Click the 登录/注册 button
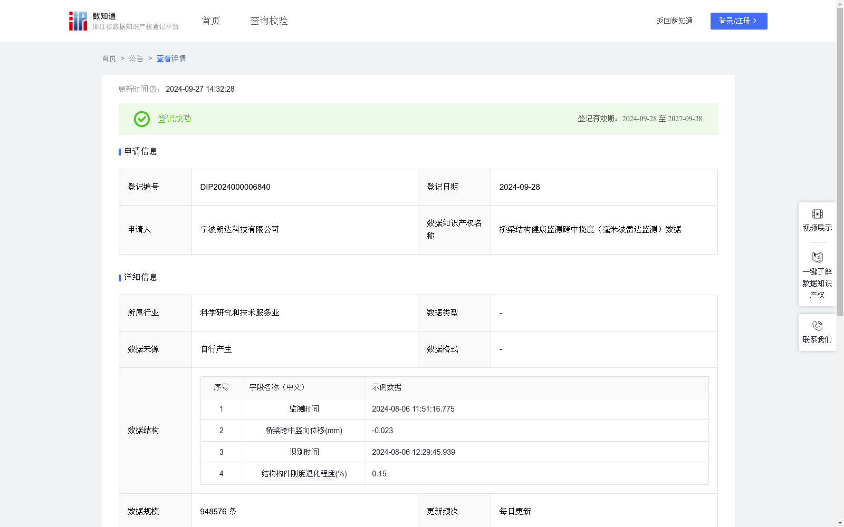Image resolution: width=844 pixels, height=527 pixels. (738, 21)
